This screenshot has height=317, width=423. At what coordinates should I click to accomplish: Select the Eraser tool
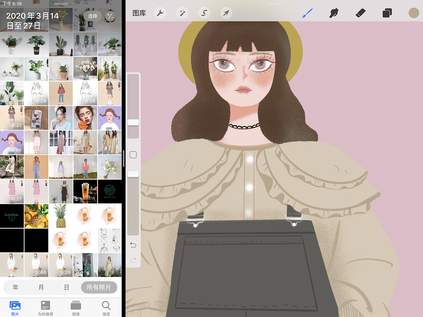361,13
